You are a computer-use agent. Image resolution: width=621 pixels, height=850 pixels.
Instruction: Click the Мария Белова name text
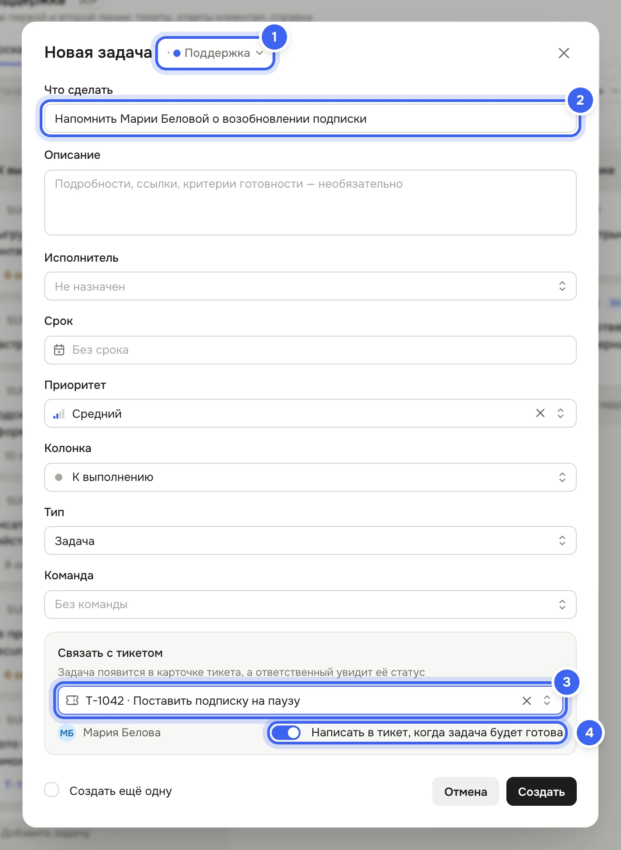[122, 733]
